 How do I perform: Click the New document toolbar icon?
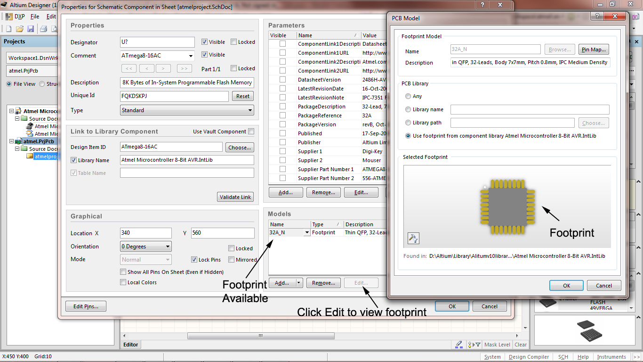tap(8, 29)
